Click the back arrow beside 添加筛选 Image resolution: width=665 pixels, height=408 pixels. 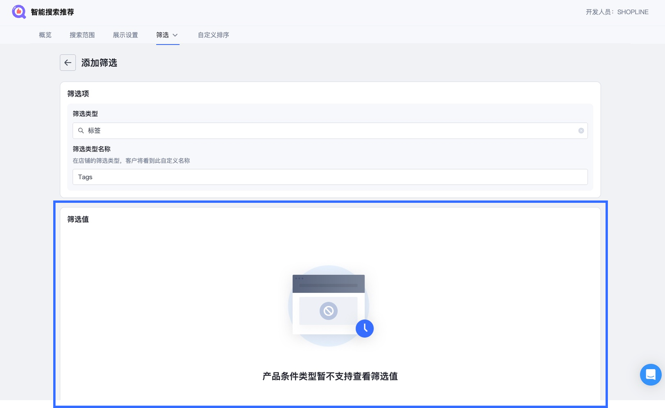[x=68, y=63]
